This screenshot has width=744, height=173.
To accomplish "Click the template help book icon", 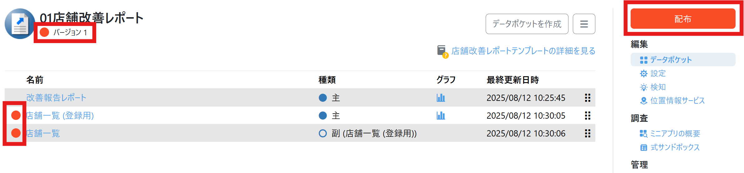I will pyautogui.click(x=442, y=51).
